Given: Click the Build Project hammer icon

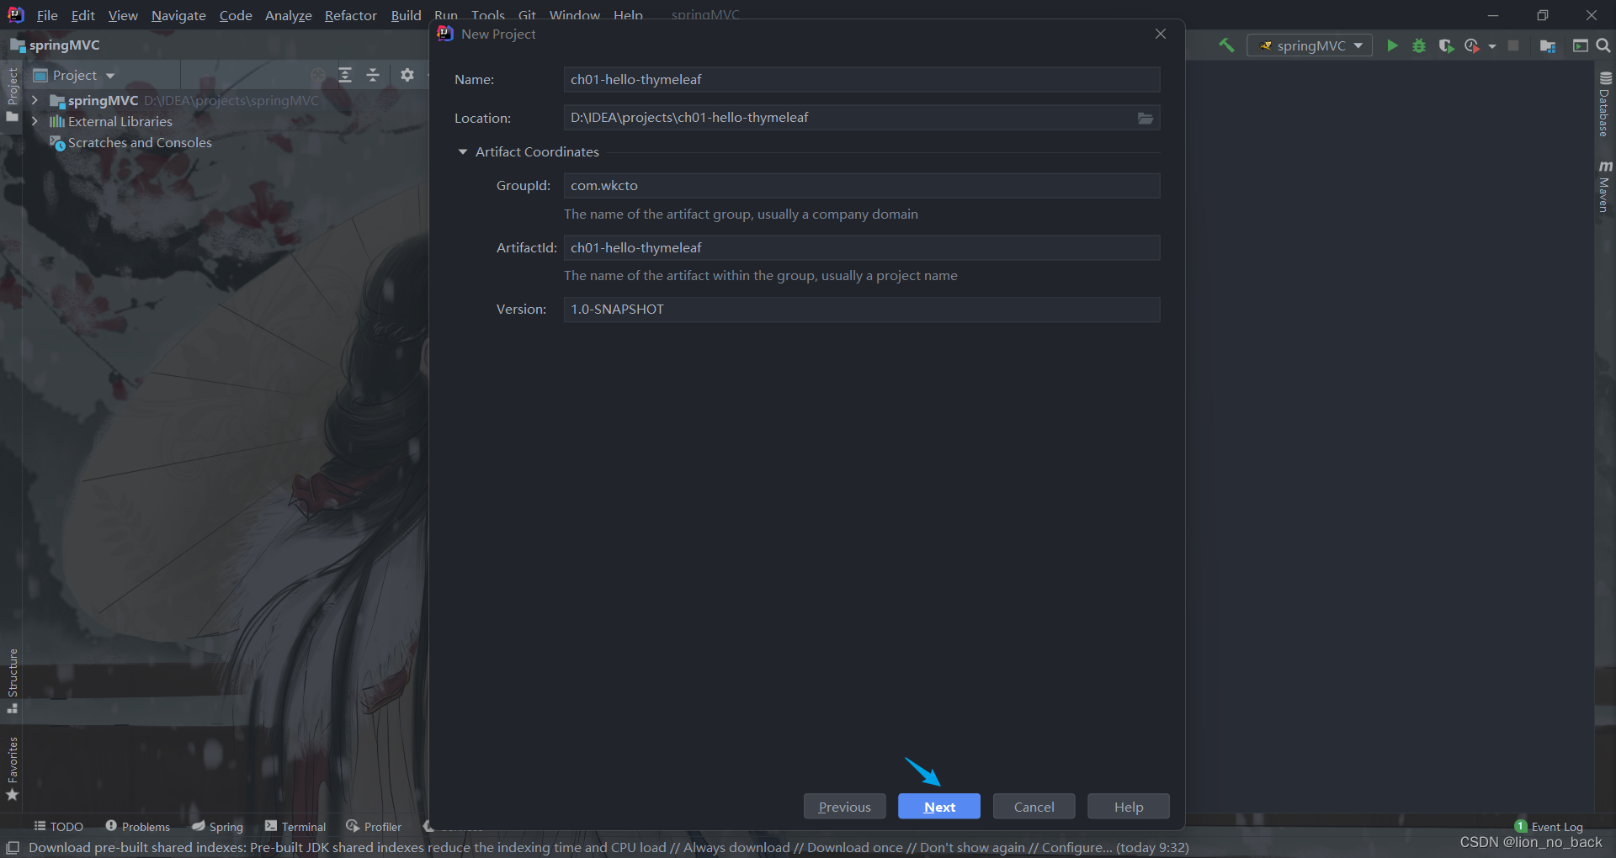Looking at the screenshot, I should pos(1226,45).
